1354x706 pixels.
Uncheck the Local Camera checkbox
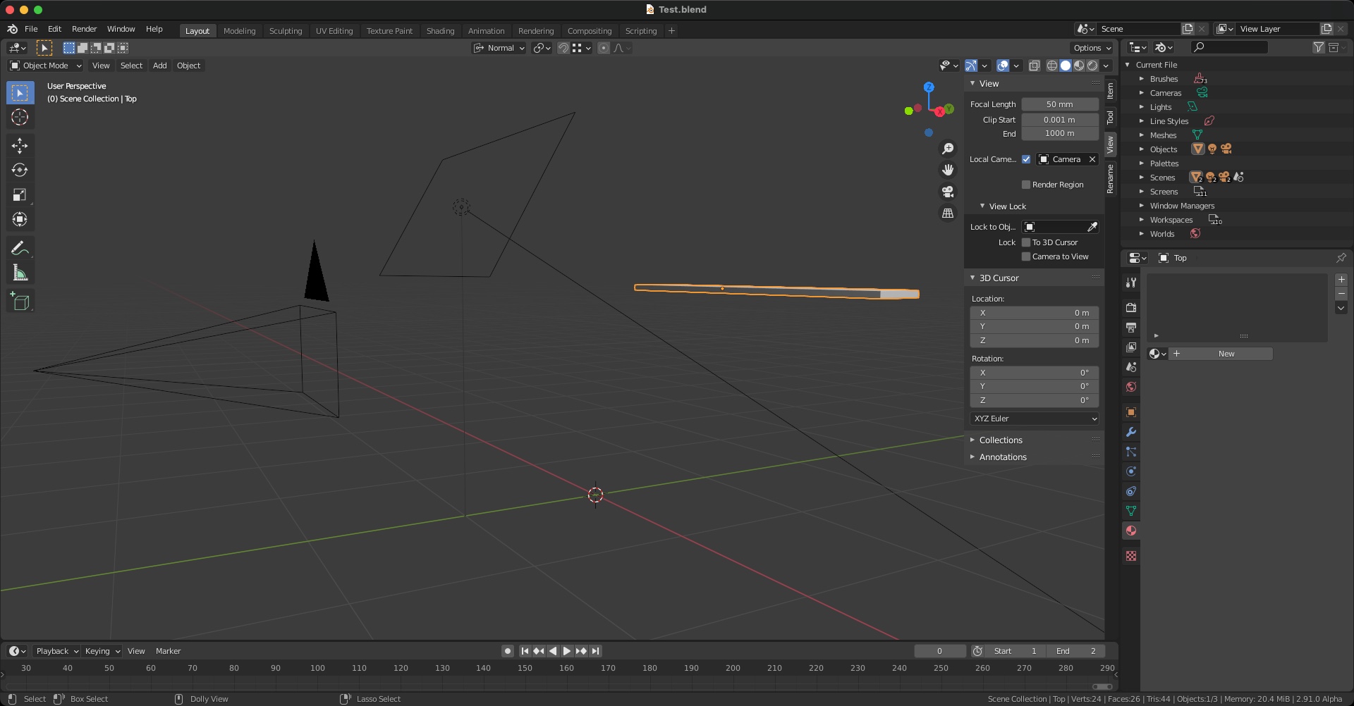click(1026, 159)
